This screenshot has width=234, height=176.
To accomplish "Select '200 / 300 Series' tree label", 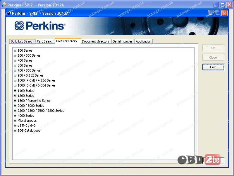I will (29, 55).
